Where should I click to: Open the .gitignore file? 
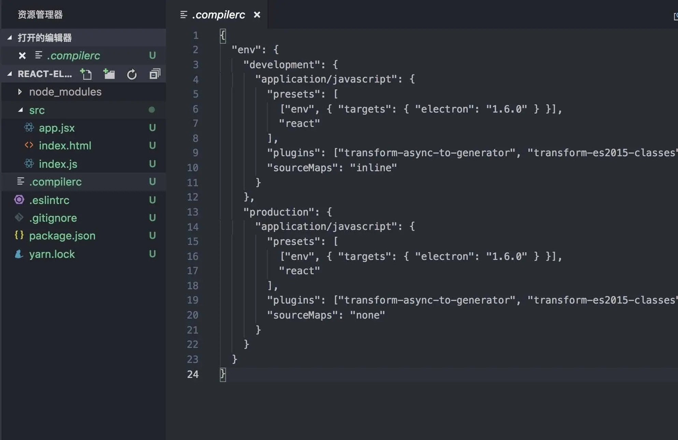[53, 218]
